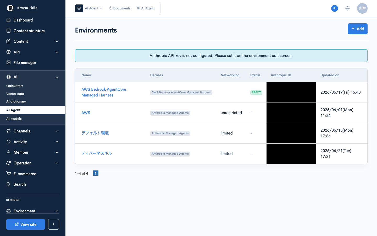This screenshot has height=236, width=377.
Task: Click the Name column header
Action: (86, 75)
